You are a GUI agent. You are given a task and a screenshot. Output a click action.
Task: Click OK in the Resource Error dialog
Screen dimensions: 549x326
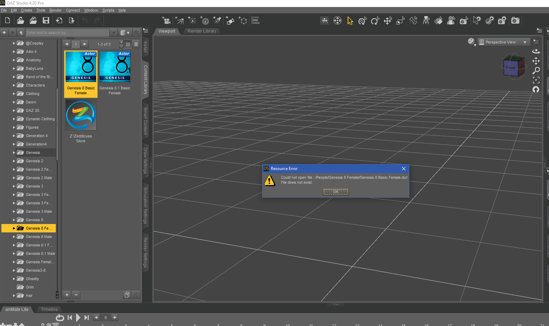click(x=336, y=192)
